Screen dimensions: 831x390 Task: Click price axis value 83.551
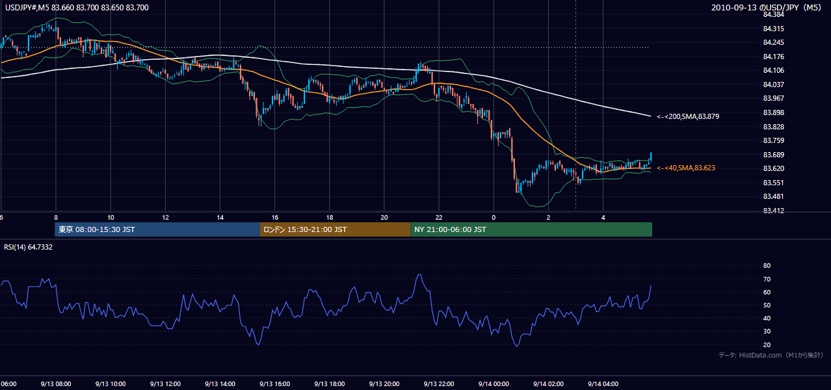click(773, 183)
